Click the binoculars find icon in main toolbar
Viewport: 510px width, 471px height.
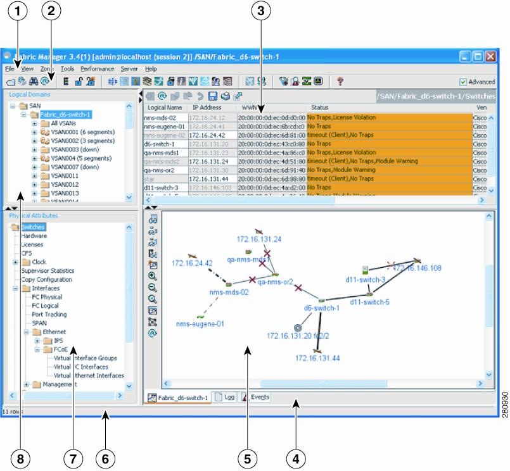point(34,81)
